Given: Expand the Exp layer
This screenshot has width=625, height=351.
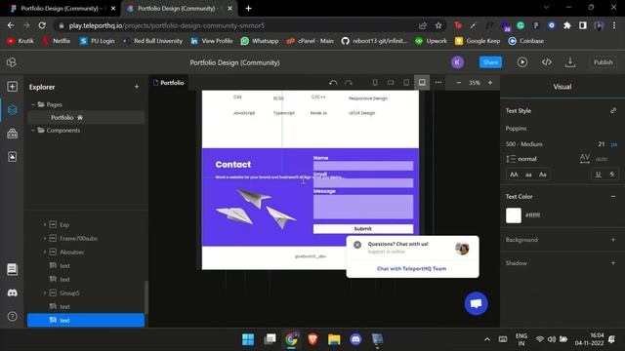Looking at the screenshot, I should (x=45, y=225).
